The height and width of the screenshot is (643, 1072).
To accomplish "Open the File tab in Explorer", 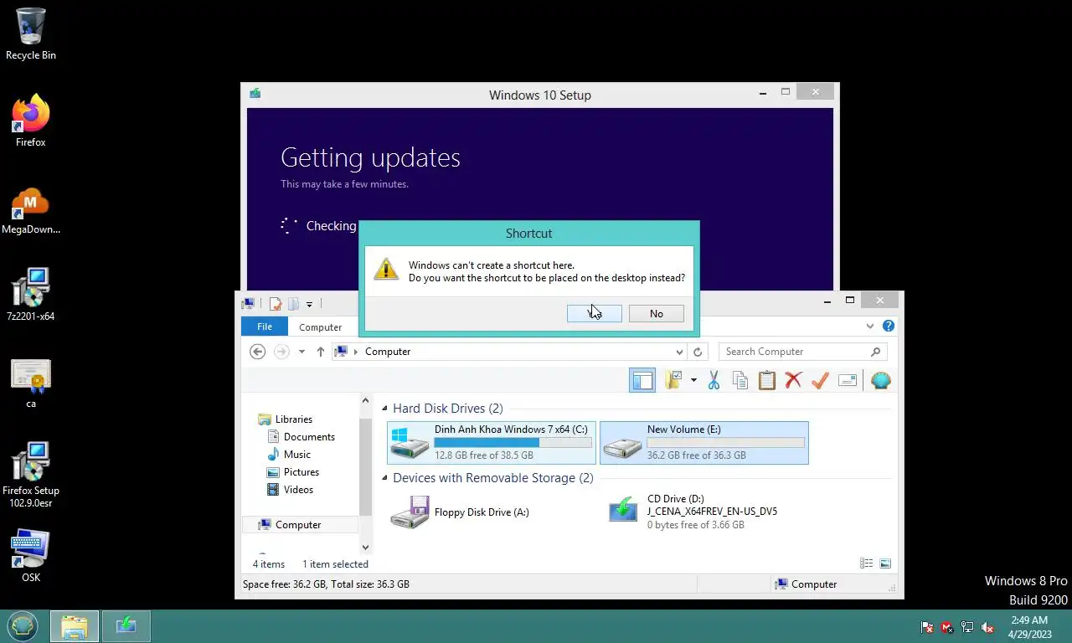I will coord(265,327).
